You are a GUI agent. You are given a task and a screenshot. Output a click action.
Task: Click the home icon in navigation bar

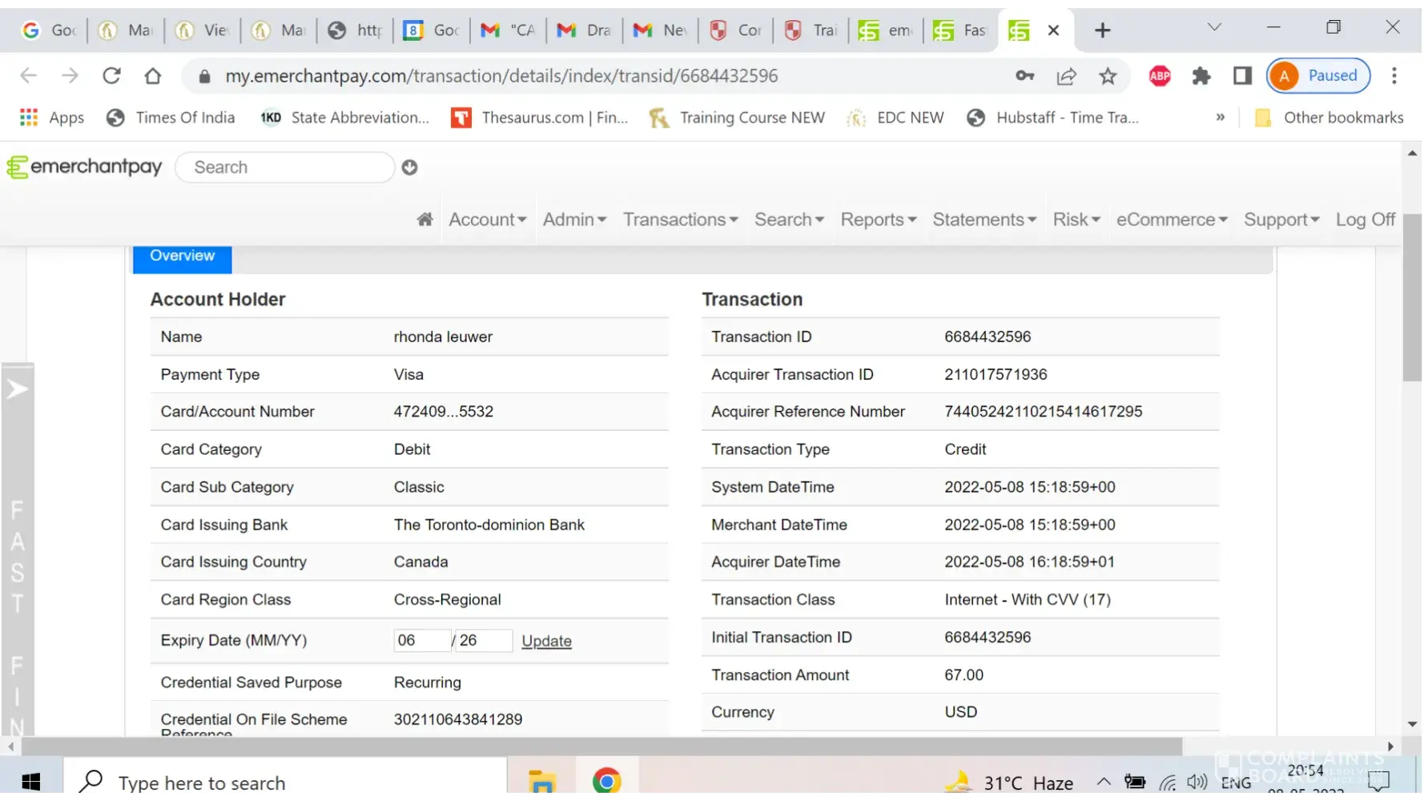tap(424, 219)
